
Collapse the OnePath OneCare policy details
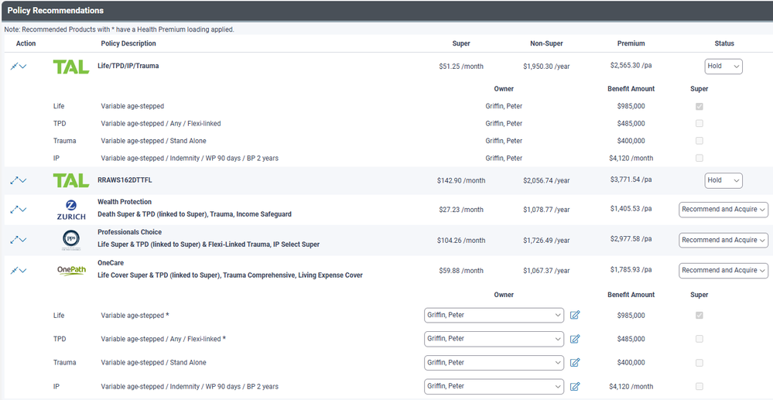[14, 271]
